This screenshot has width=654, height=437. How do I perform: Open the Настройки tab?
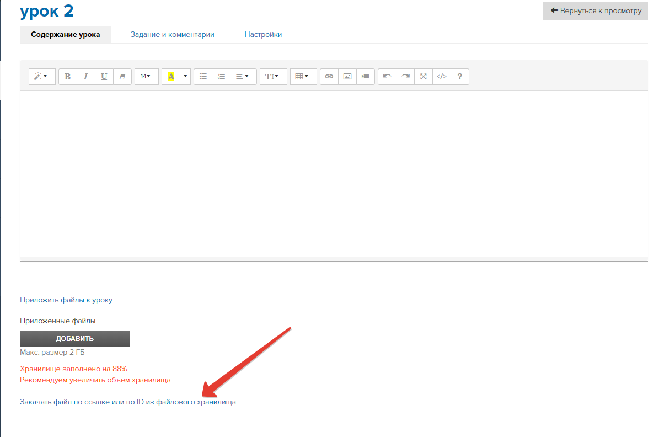tap(263, 35)
